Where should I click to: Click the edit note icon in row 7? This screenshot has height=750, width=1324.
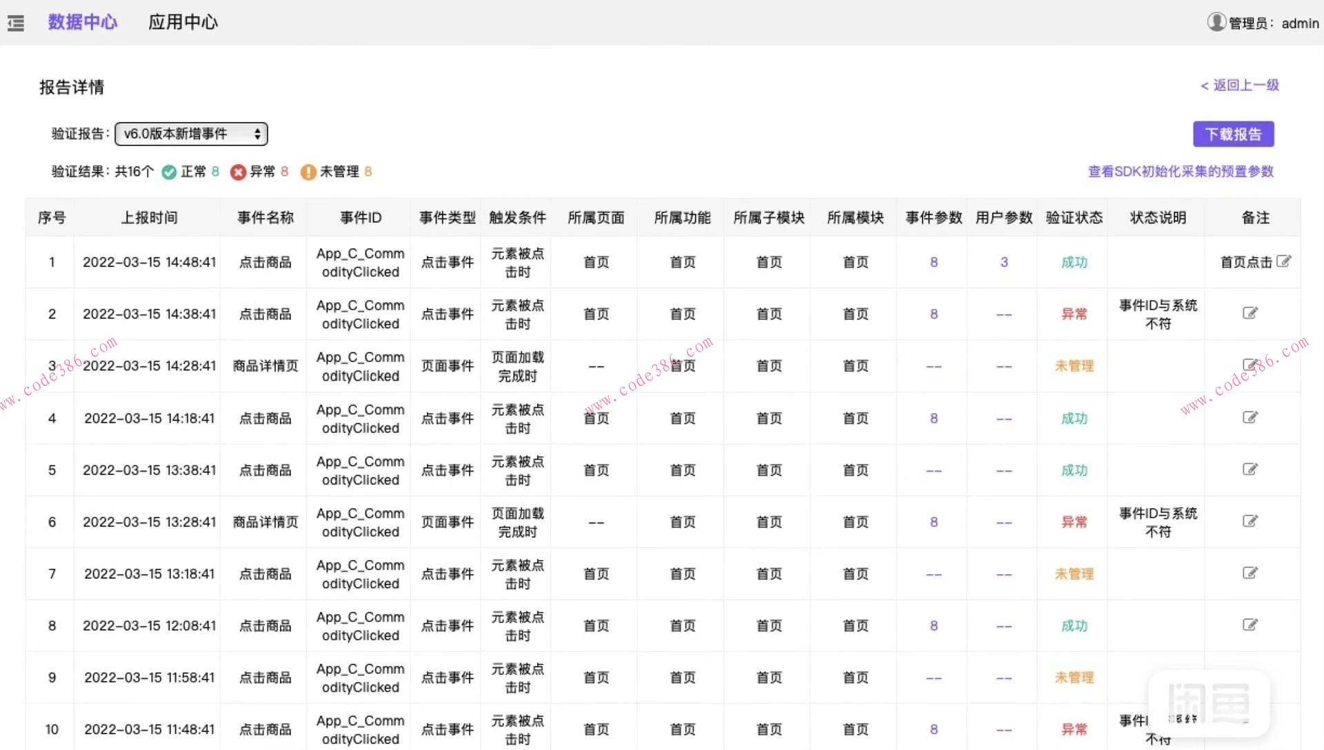(1250, 573)
